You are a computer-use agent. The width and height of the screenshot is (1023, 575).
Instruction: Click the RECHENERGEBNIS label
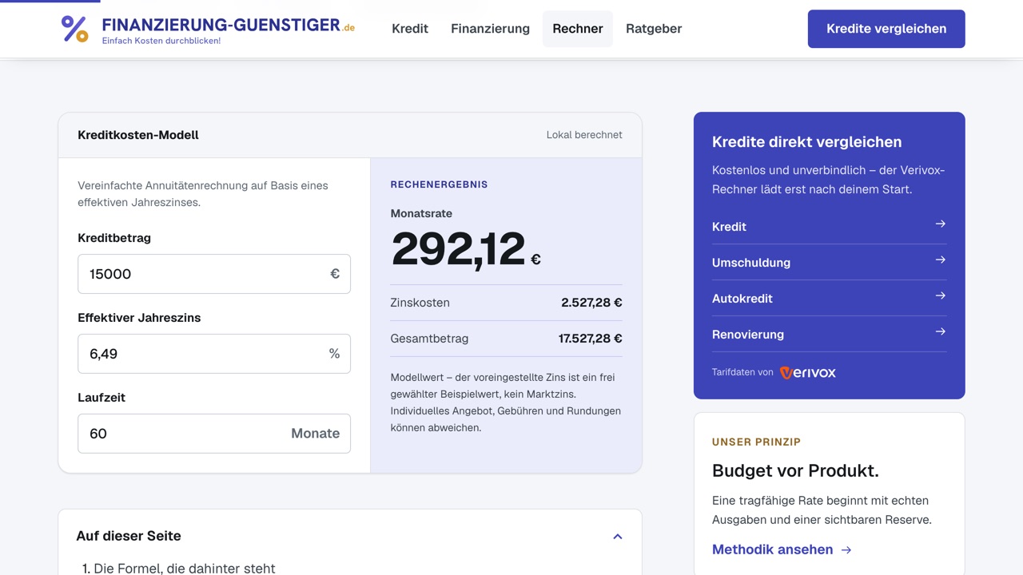(439, 184)
